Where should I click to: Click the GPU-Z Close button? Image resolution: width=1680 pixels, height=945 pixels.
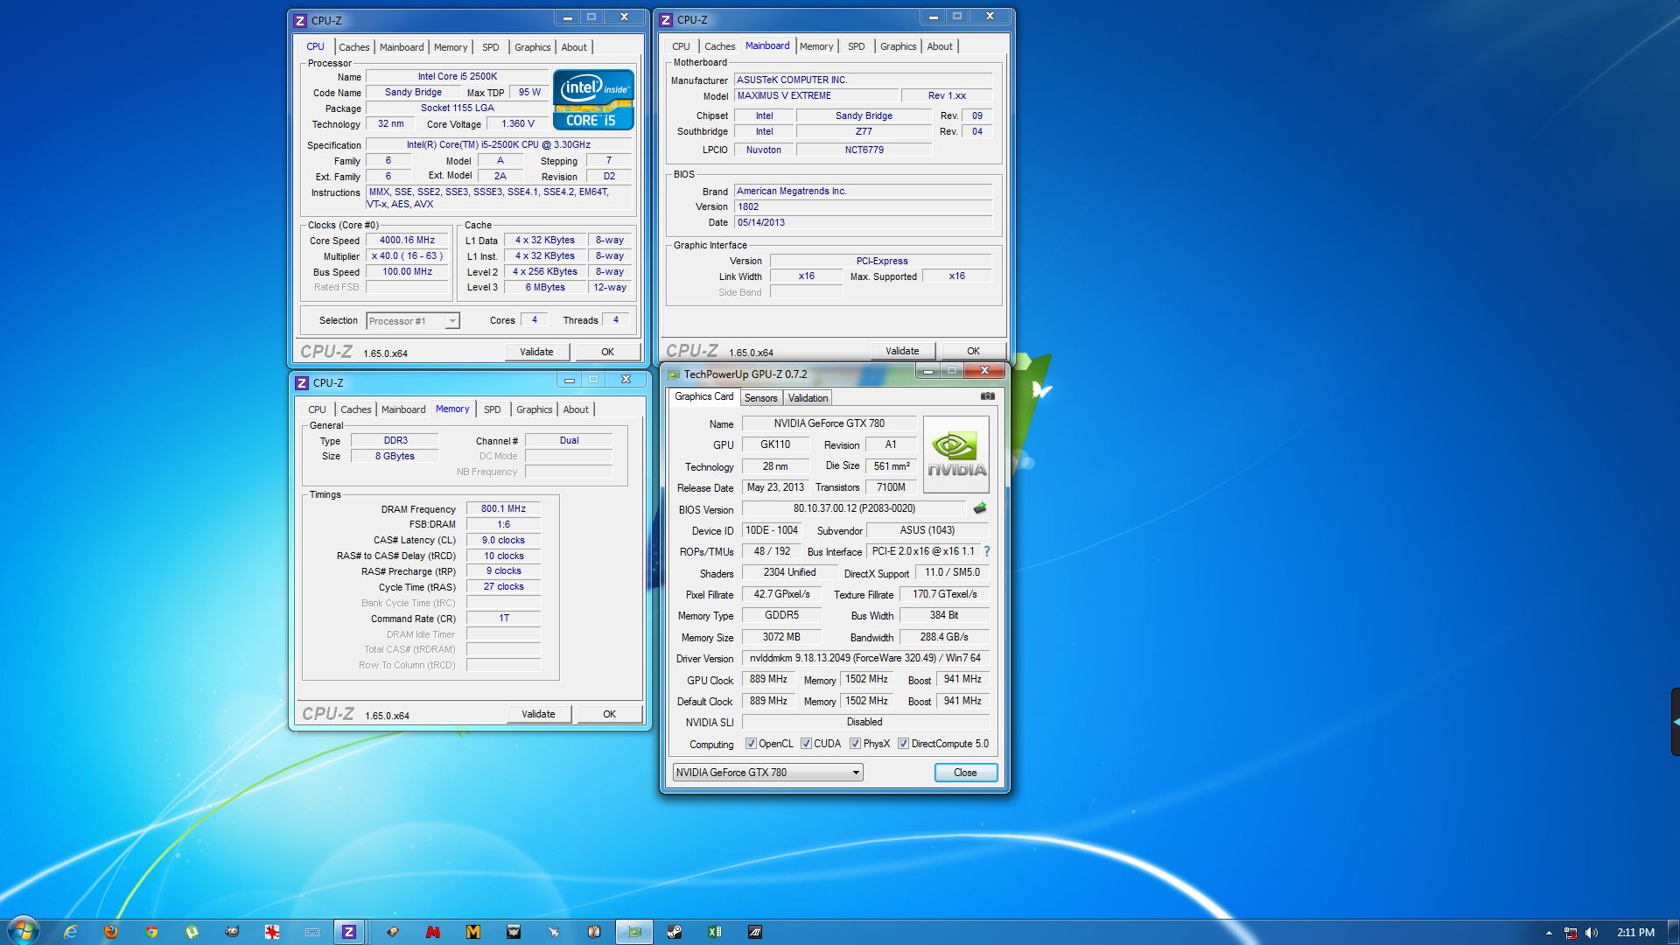tap(965, 773)
